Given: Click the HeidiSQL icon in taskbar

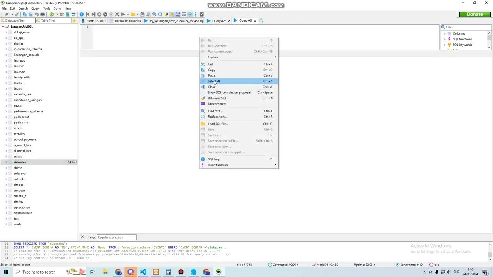Looking at the screenshot, I should (219, 272).
